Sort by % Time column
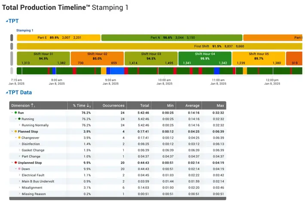The height and width of the screenshot is (208, 305). coord(80,105)
